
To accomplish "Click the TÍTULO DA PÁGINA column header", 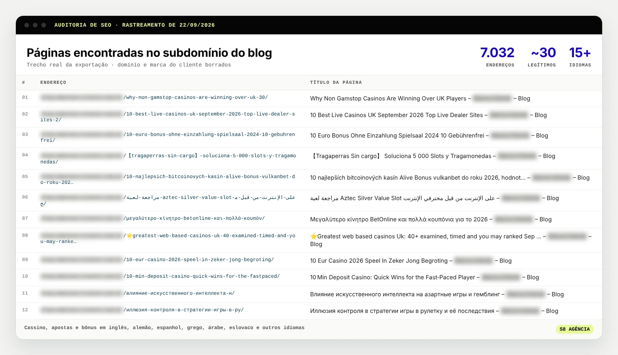I will click(x=336, y=82).
